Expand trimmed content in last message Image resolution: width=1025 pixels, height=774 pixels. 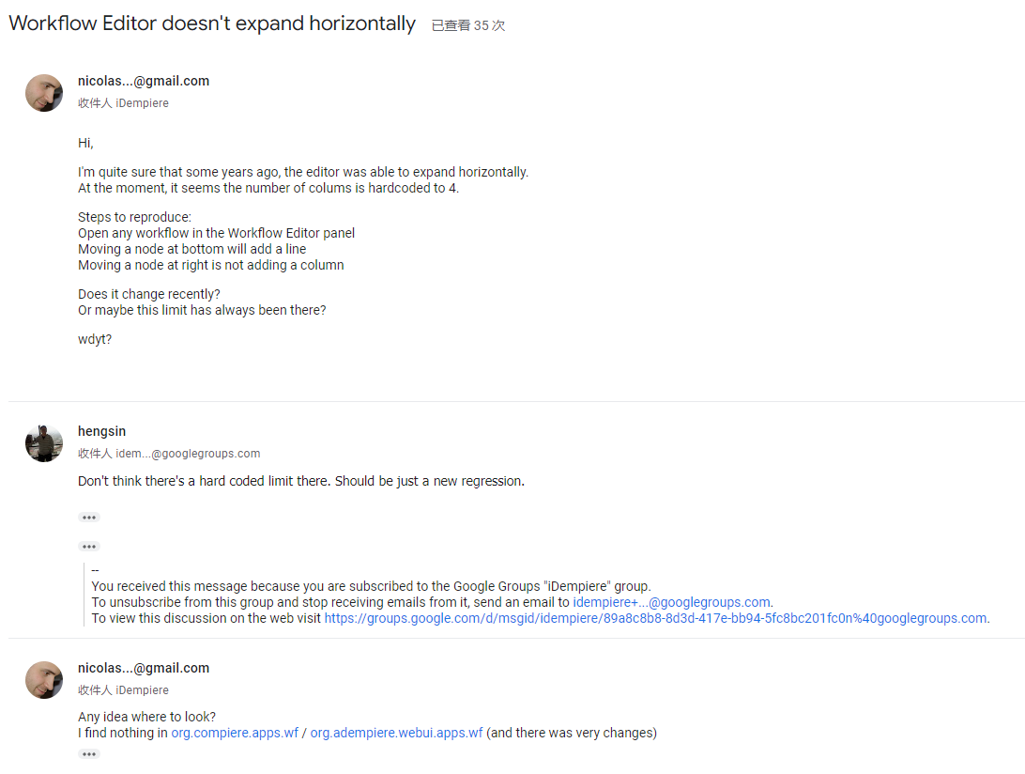tap(89, 753)
